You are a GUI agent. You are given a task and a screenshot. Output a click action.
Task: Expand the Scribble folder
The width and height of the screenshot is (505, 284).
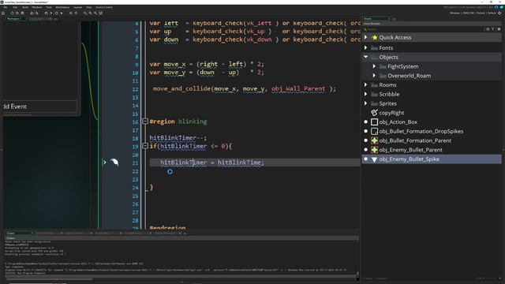[x=366, y=95]
